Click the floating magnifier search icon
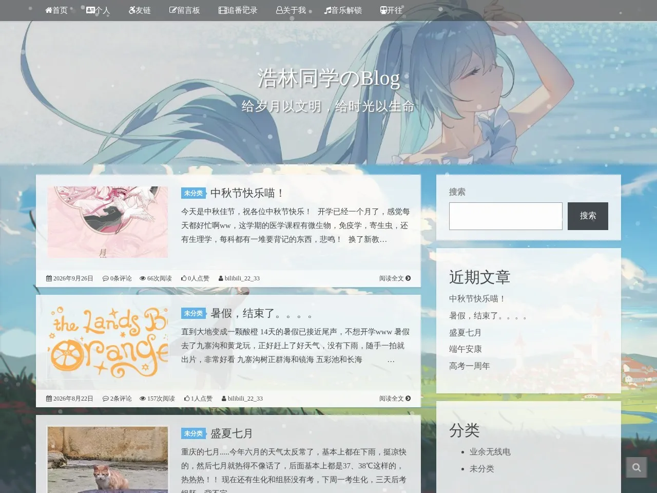This screenshot has width=657, height=493. click(x=636, y=467)
